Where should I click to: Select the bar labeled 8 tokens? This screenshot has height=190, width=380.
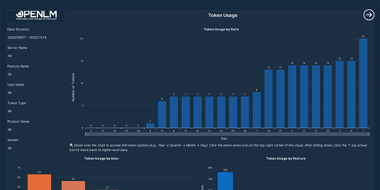tap(256, 110)
